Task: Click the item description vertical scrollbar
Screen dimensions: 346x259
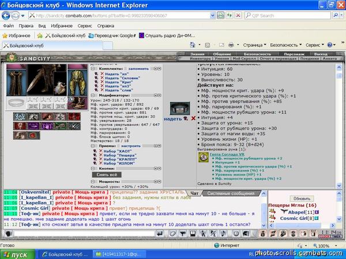Action: pos(339,126)
